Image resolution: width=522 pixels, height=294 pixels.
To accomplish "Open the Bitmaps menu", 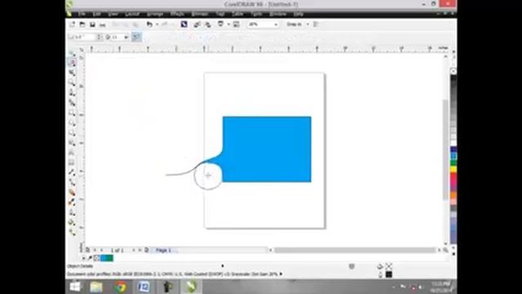I will click(x=200, y=14).
